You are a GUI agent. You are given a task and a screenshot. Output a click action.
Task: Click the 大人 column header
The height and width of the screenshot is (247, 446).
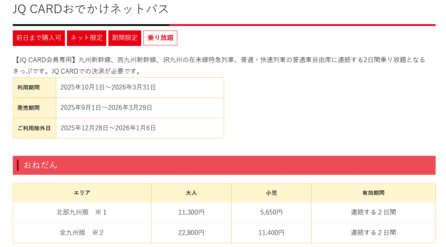tap(191, 193)
